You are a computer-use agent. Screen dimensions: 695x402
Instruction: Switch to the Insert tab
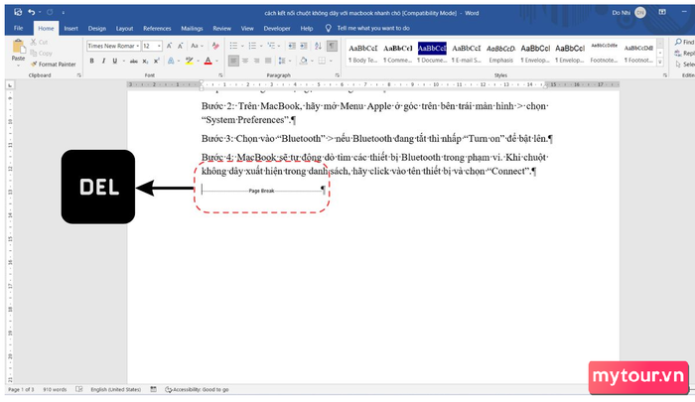70,28
